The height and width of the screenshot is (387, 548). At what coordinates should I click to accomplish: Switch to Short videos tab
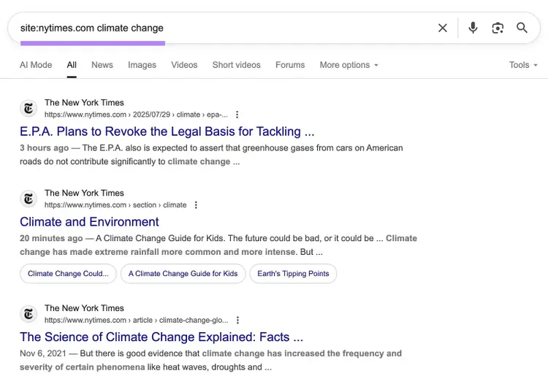(x=236, y=65)
